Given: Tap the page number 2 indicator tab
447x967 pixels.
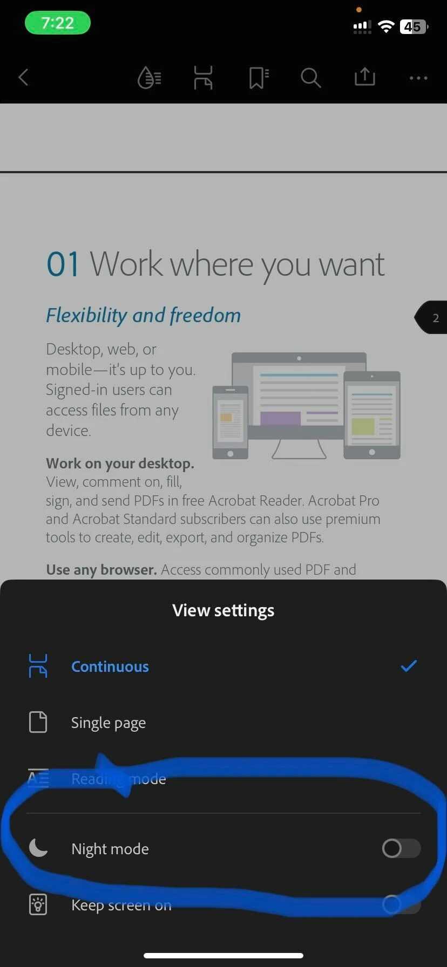Looking at the screenshot, I should 431,317.
